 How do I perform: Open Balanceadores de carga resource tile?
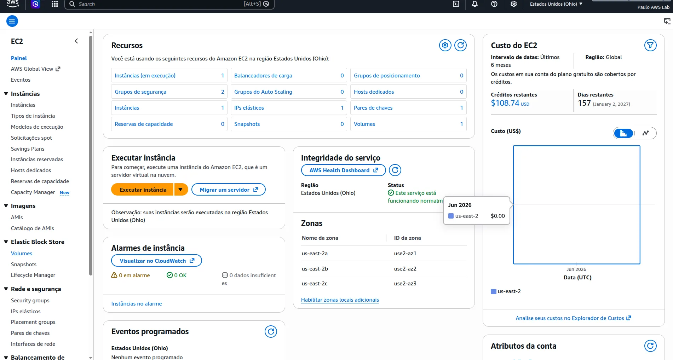pos(289,75)
